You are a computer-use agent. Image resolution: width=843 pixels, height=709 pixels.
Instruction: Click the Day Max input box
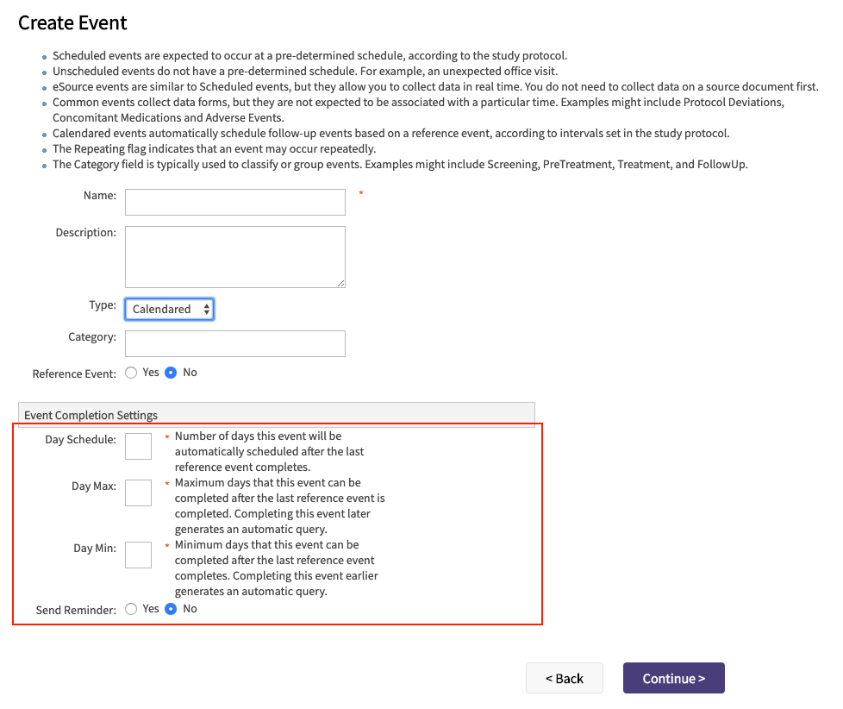(138, 493)
